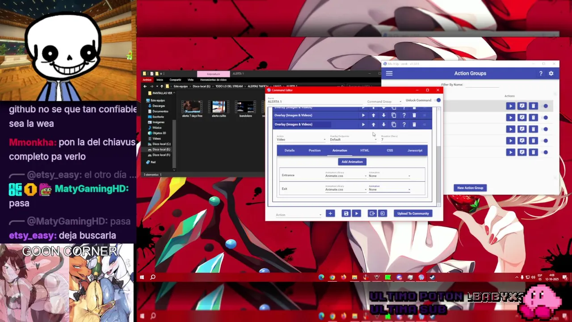Image resolution: width=572 pixels, height=322 pixels.
Task: Click the Add Animation button
Action: tap(352, 162)
